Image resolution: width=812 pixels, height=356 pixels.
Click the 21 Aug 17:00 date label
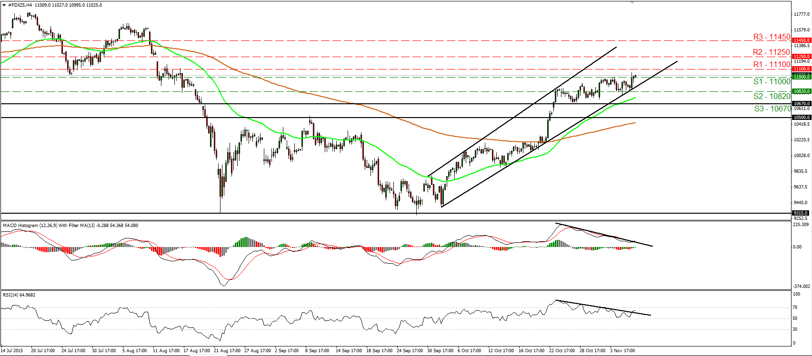point(227,351)
